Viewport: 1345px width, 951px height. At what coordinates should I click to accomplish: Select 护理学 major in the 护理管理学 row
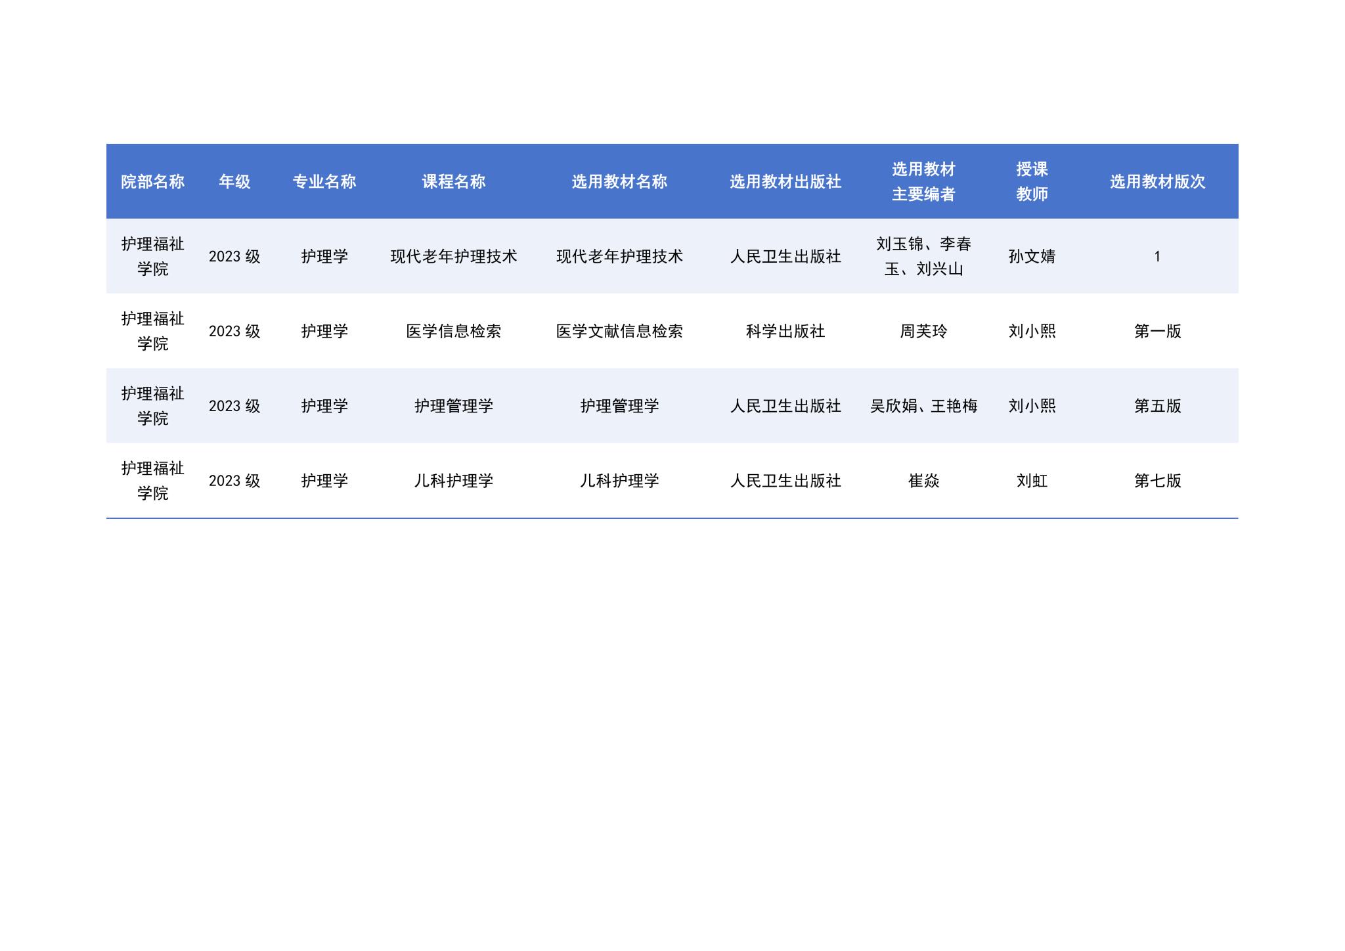click(x=324, y=407)
